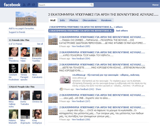Click the shared link icon beside the 242-feedback post
160x126 pixels.
point(61,89)
